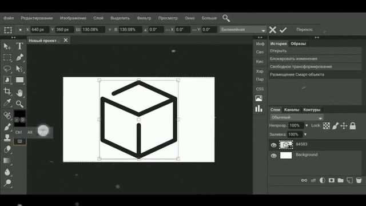Open the Инф side panel
This screenshot has height=206, width=366.
point(260,44)
